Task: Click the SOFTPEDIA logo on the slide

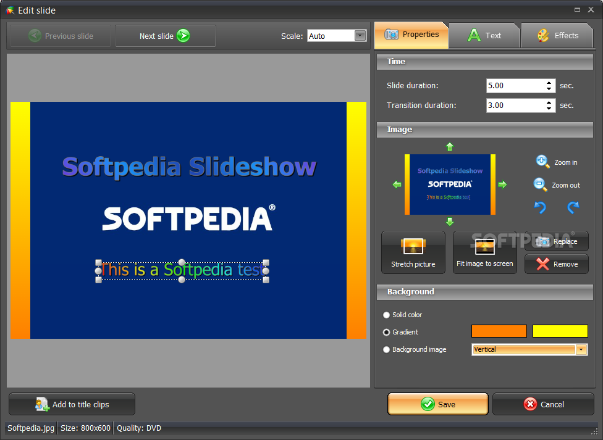Action: tap(189, 218)
